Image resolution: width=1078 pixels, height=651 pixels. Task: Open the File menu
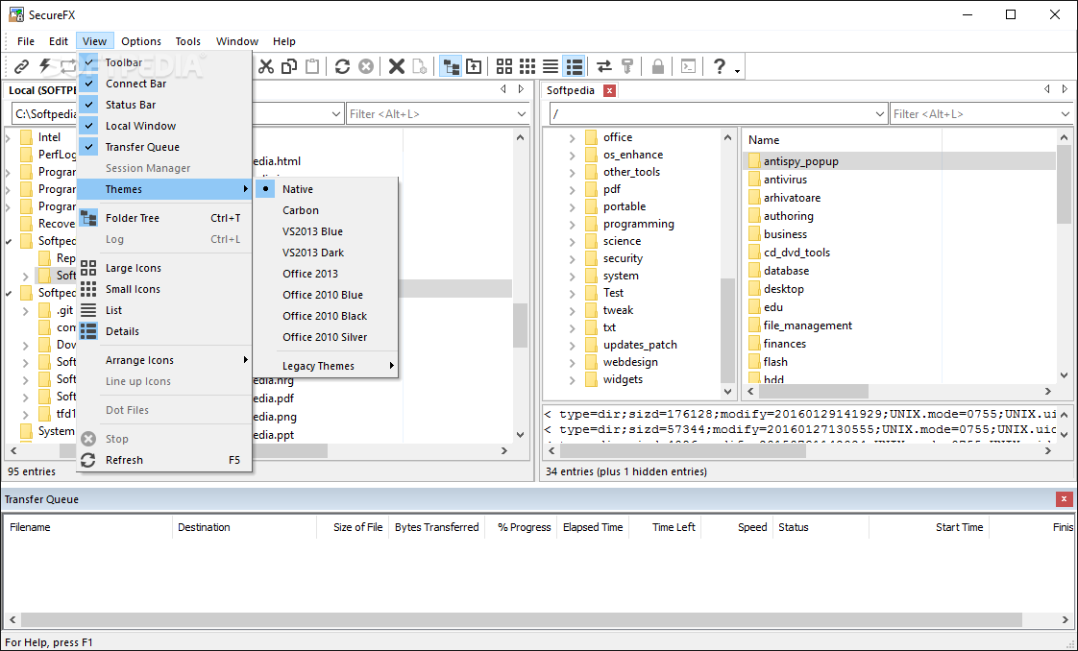[25, 41]
